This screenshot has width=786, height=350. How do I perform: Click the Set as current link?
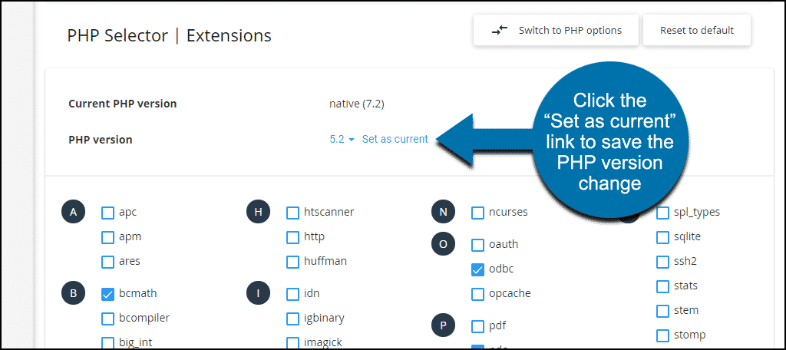click(395, 140)
